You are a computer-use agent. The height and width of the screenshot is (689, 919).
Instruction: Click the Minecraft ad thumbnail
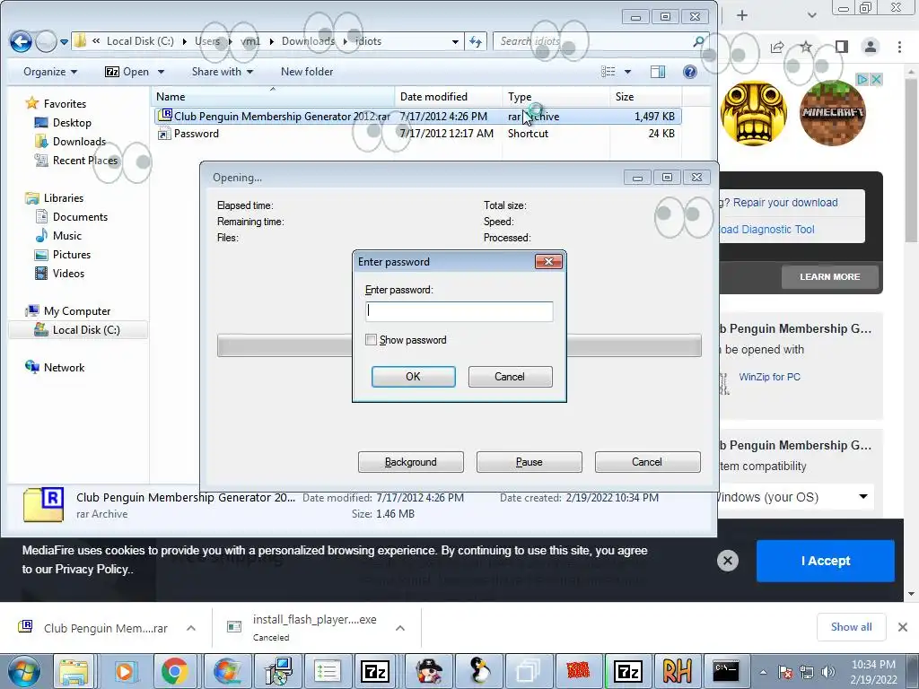click(833, 113)
